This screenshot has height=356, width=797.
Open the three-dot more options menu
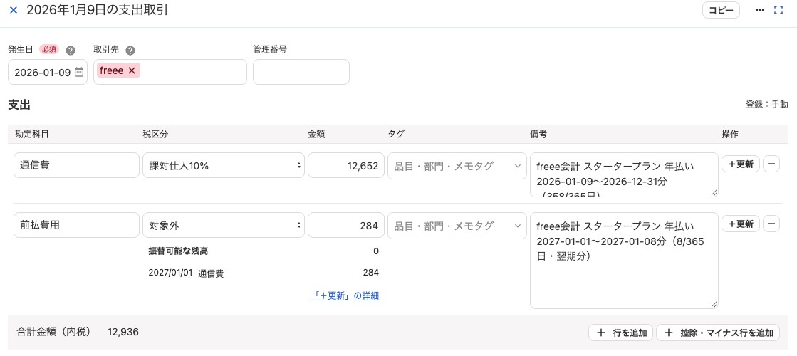click(760, 10)
